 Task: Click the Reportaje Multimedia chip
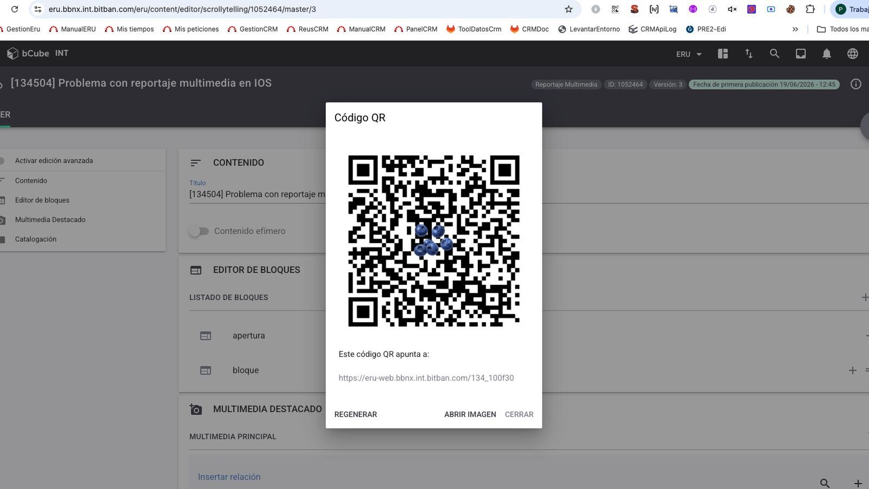click(566, 84)
